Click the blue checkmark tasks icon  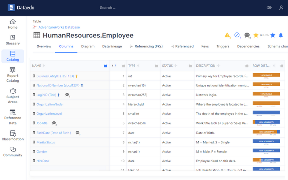click(x=237, y=35)
